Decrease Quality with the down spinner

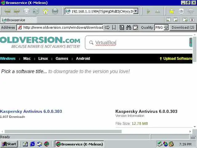click(166, 29)
